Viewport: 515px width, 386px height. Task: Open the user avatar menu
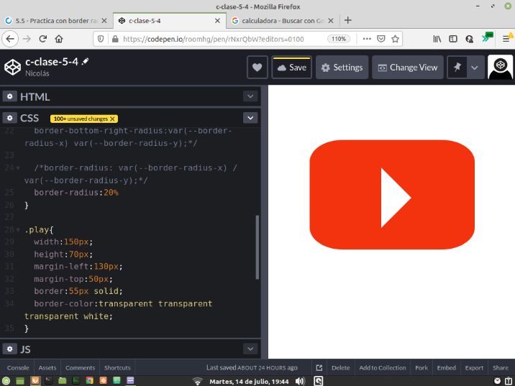(500, 68)
